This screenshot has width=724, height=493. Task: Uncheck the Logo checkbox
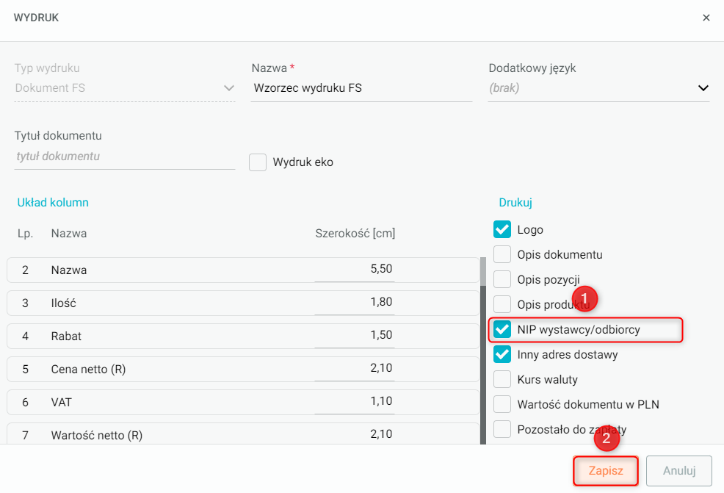502,230
